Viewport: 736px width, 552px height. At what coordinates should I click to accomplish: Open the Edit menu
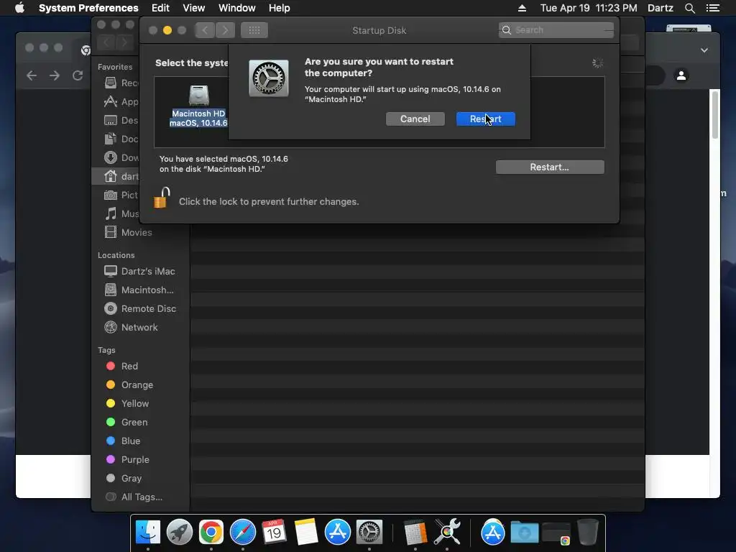[x=160, y=8]
